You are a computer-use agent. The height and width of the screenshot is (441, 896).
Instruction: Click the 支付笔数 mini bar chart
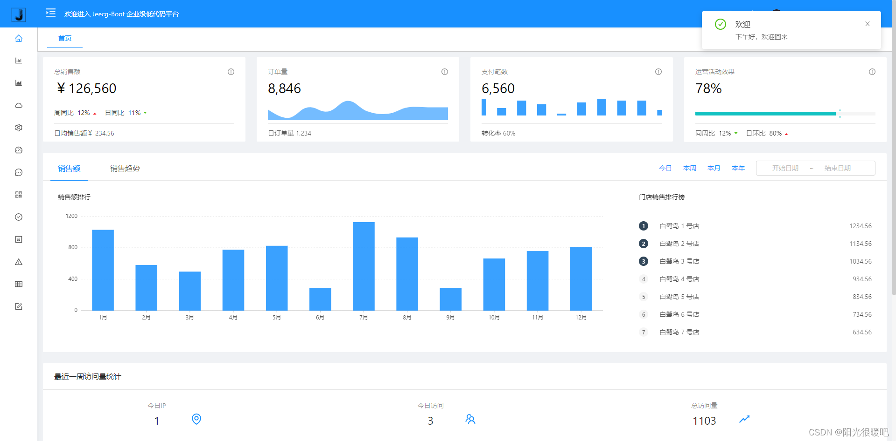point(572,107)
